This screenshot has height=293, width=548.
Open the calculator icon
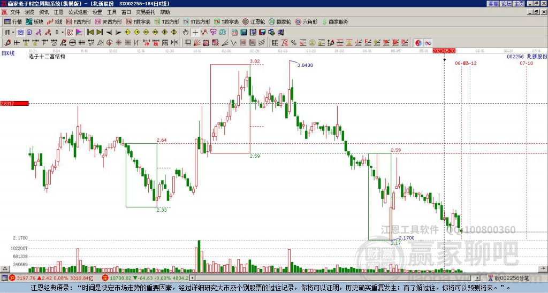click(244, 33)
